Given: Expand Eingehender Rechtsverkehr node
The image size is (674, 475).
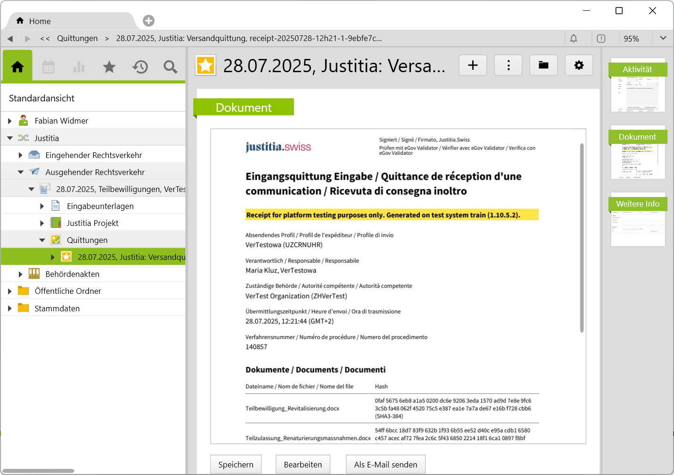Looking at the screenshot, I should 20,155.
